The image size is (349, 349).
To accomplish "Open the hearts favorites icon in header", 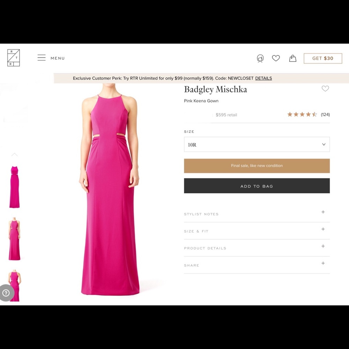I will tap(276, 58).
